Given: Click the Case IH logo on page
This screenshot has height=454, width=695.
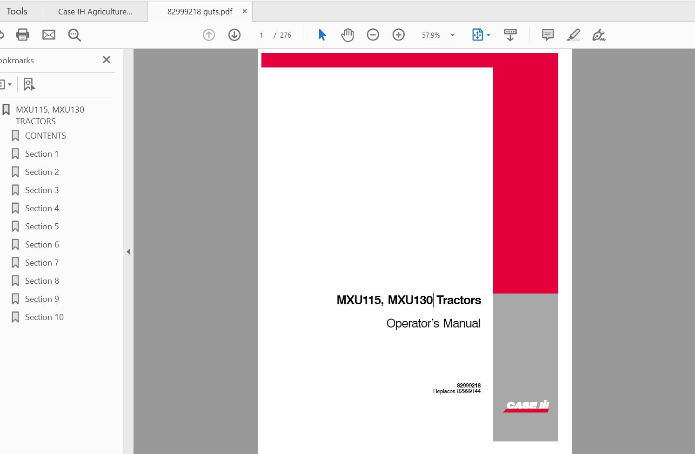Looking at the screenshot, I should [527, 406].
